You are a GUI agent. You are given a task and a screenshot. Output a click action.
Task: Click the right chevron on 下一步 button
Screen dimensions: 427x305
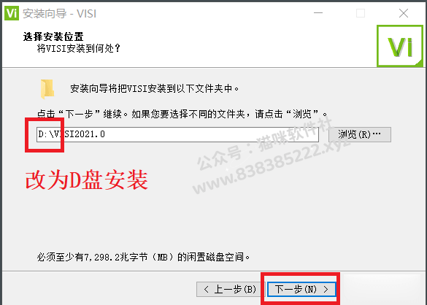coord(326,289)
